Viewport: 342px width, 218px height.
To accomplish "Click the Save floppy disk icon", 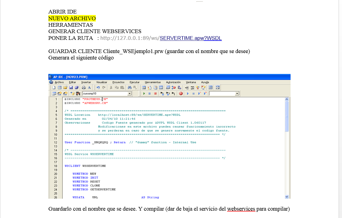I will coord(71,88).
